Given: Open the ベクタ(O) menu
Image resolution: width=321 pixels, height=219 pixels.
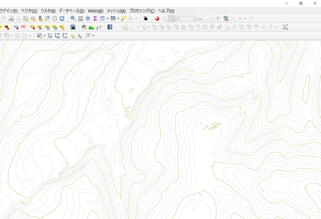Looking at the screenshot, I should (x=29, y=11).
